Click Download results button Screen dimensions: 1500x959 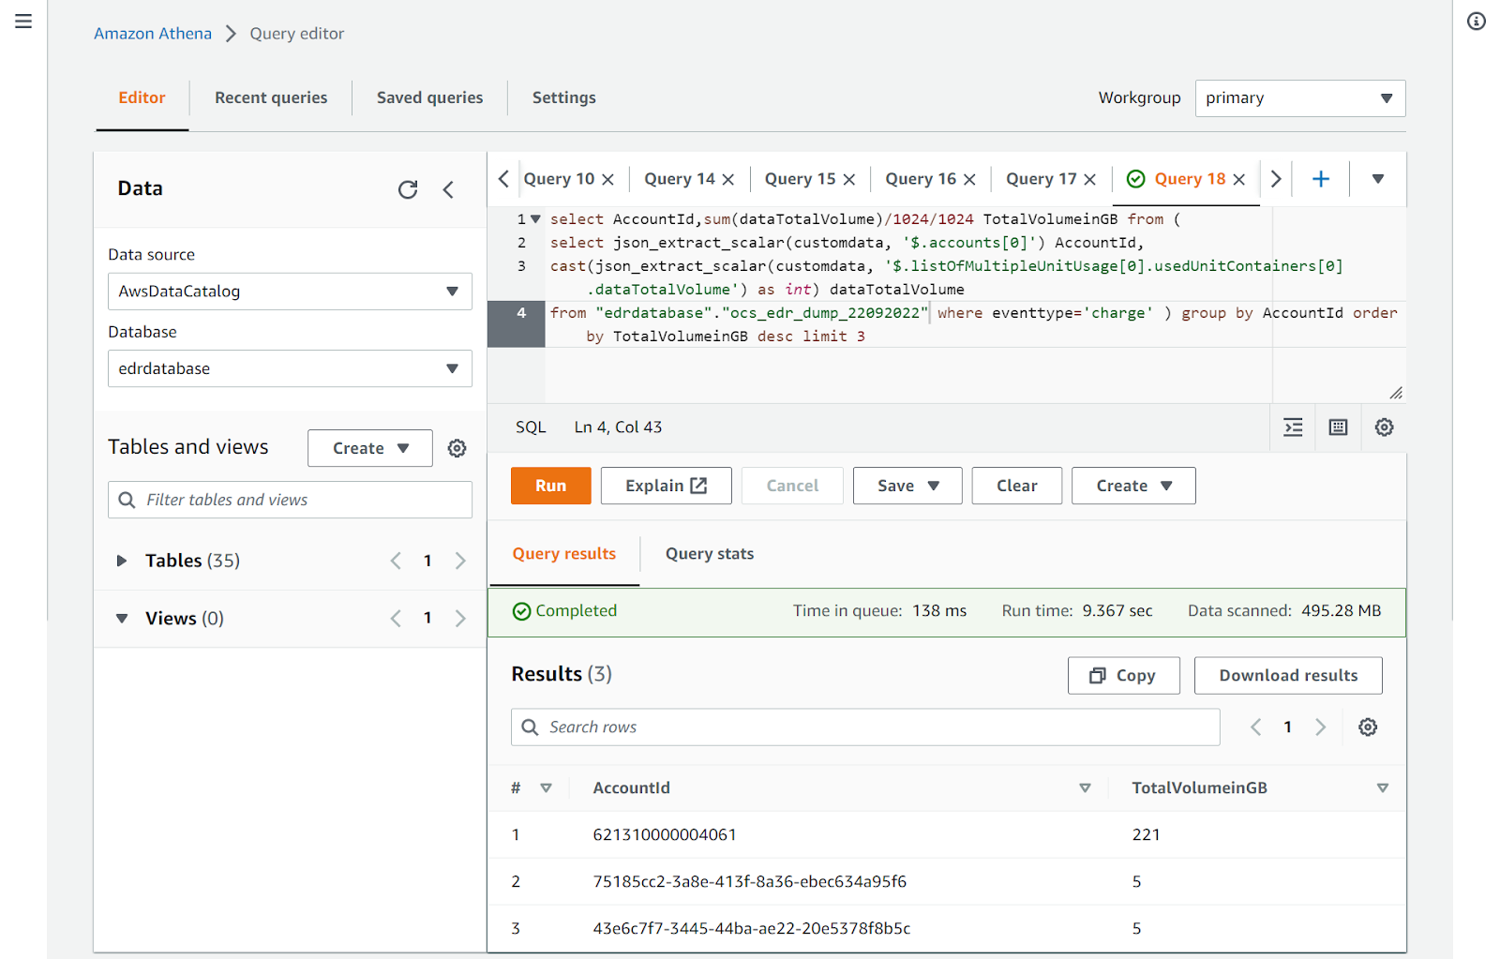1288,676
